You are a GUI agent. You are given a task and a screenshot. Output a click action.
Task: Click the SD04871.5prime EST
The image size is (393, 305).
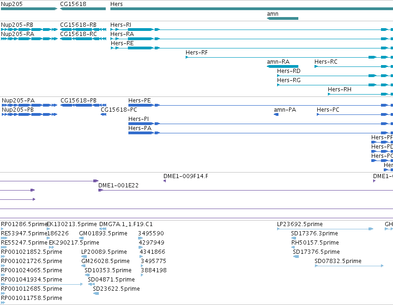click(x=111, y=280)
